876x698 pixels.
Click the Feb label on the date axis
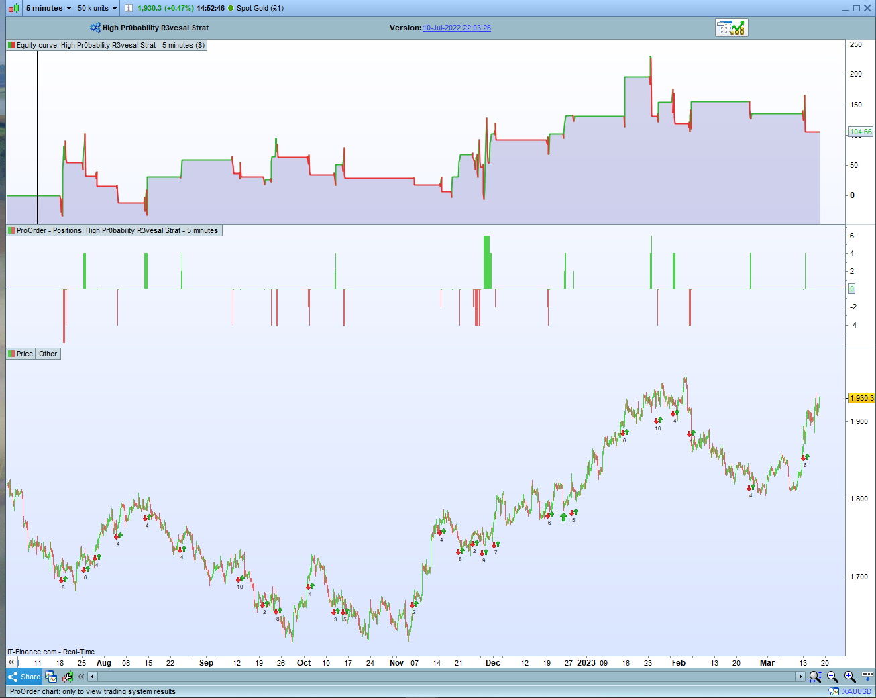pyautogui.click(x=679, y=662)
